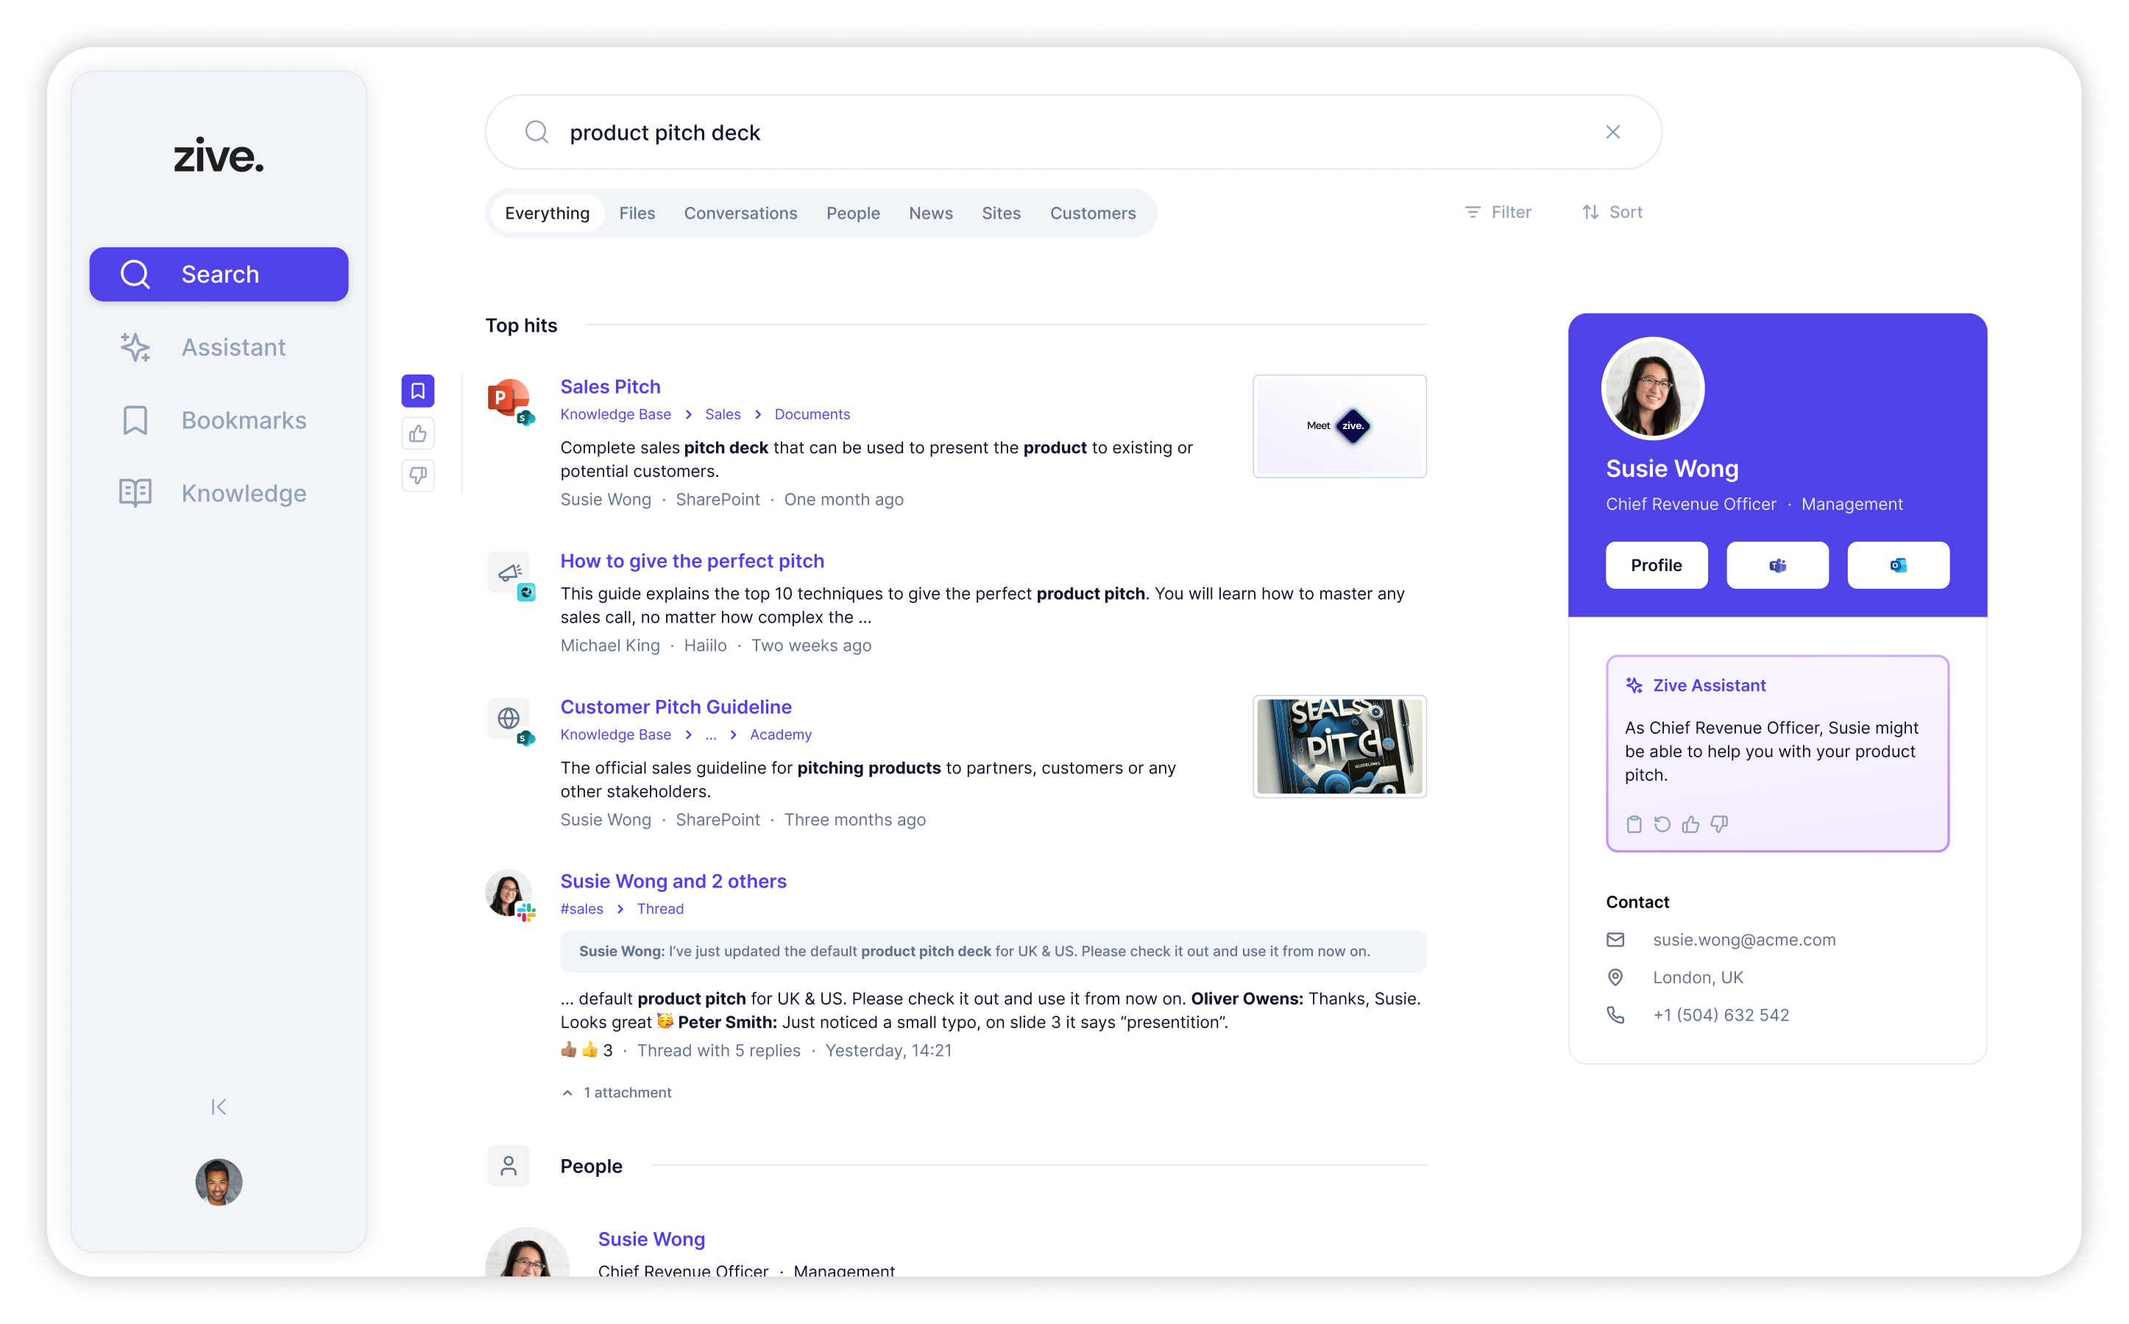This screenshot has height=1324, width=2129.
Task: Collapse the sidebar with the arrow icon
Action: (219, 1107)
